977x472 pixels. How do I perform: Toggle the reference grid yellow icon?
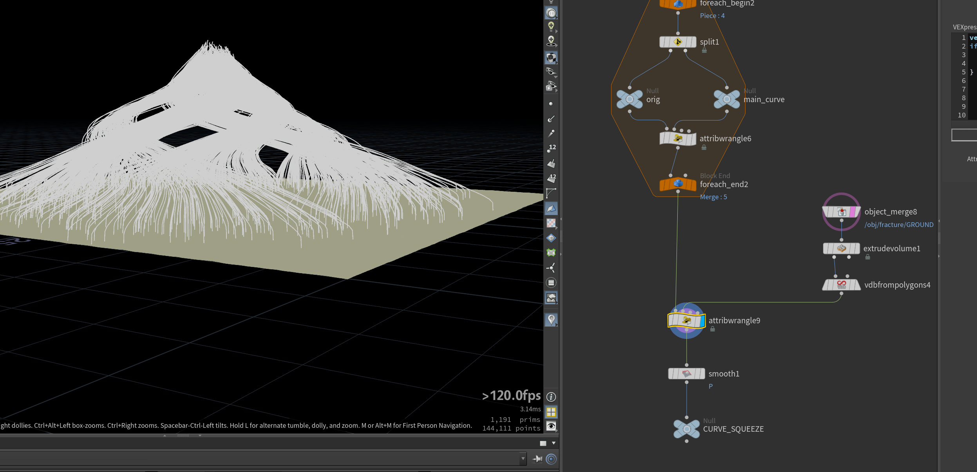pos(551,412)
